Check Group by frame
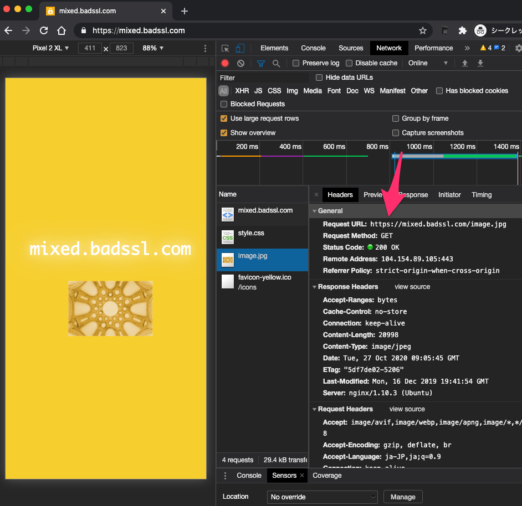Image resolution: width=522 pixels, height=506 pixels. click(x=396, y=118)
